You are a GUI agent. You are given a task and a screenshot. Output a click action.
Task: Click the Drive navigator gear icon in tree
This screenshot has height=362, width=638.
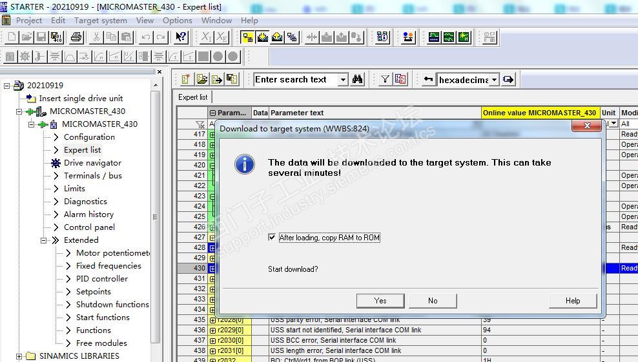point(56,163)
